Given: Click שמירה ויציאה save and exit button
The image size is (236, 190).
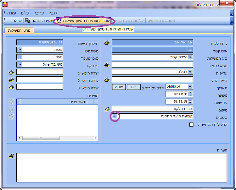Looking at the screenshot, I should coord(39,21).
